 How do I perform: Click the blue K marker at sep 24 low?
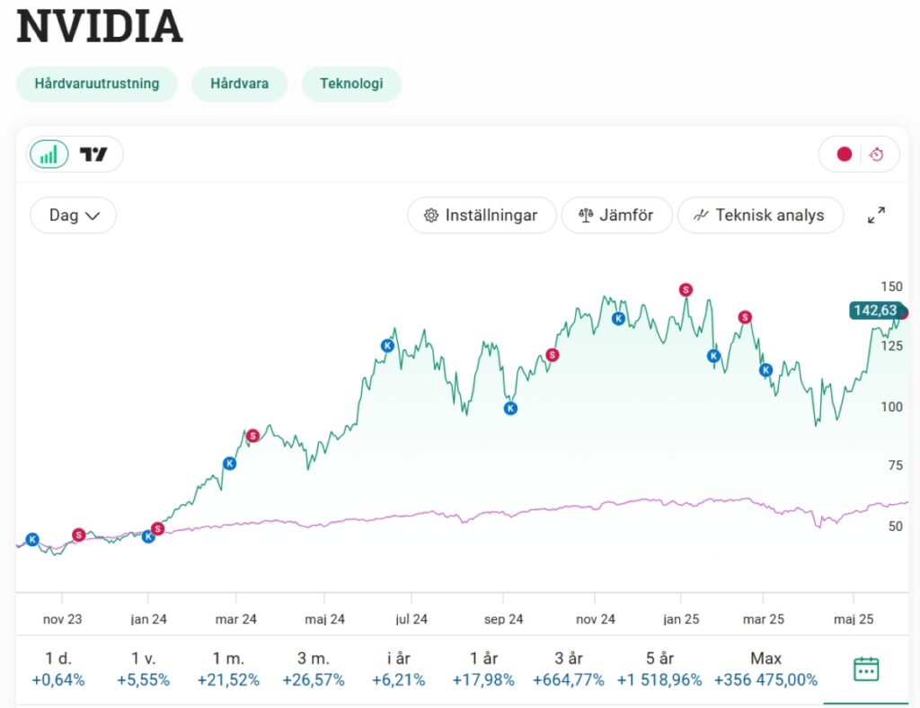(x=510, y=408)
